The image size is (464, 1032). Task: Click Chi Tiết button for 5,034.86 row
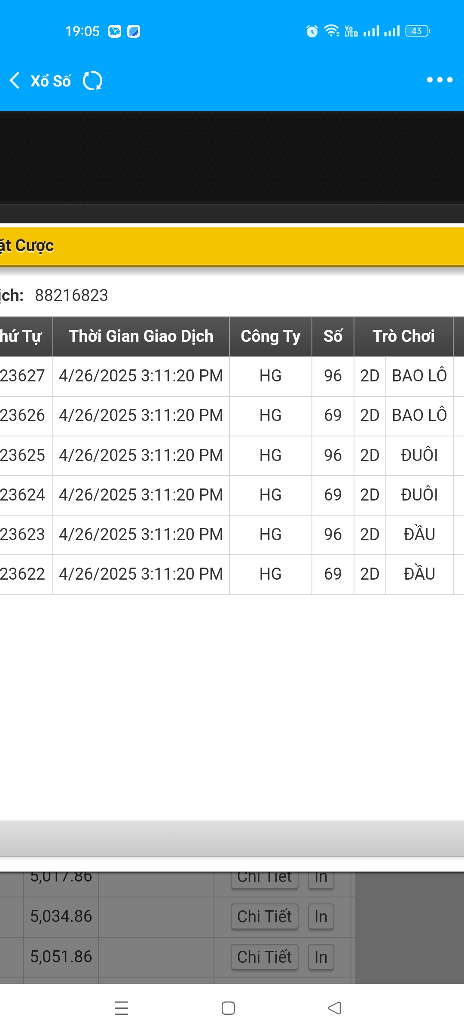[265, 916]
